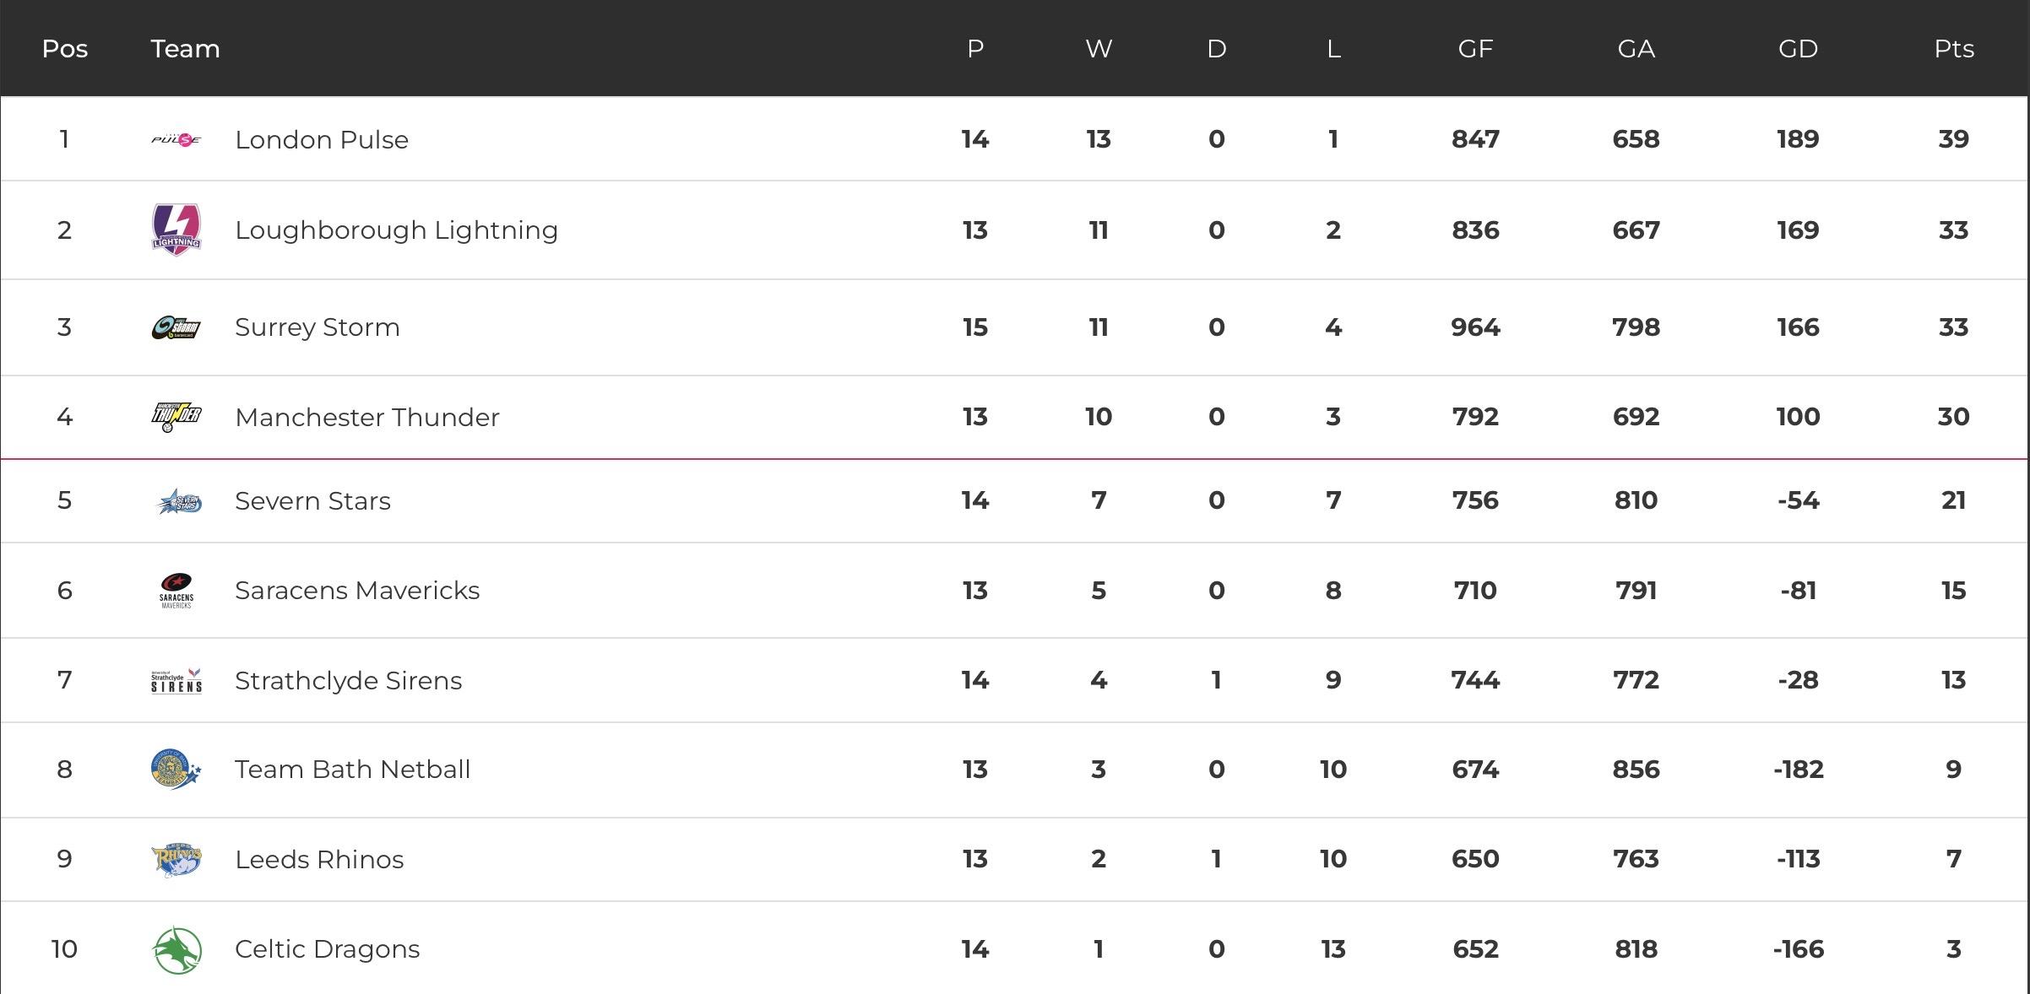This screenshot has height=994, width=2030.
Task: Click London Pulse's 39 points value
Action: (1953, 139)
